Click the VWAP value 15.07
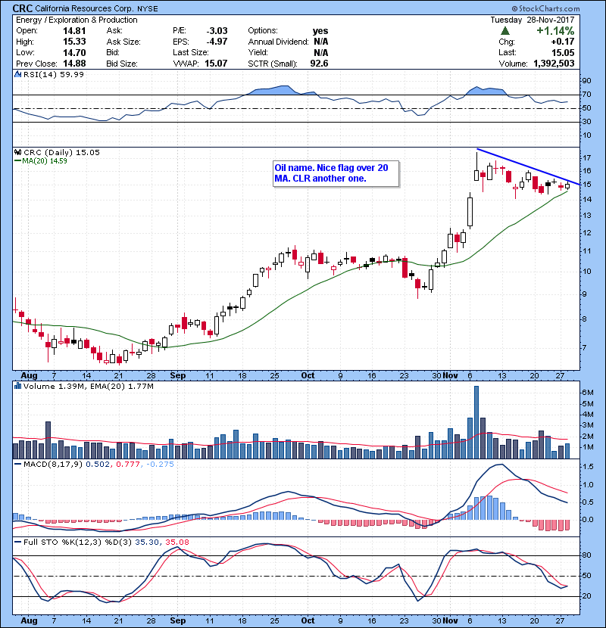Image resolution: width=606 pixels, height=628 pixels. [216, 64]
